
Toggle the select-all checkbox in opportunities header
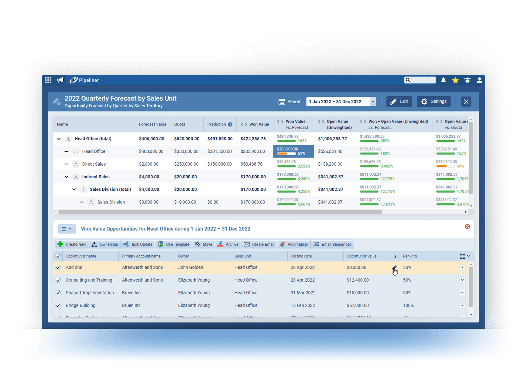(x=58, y=256)
